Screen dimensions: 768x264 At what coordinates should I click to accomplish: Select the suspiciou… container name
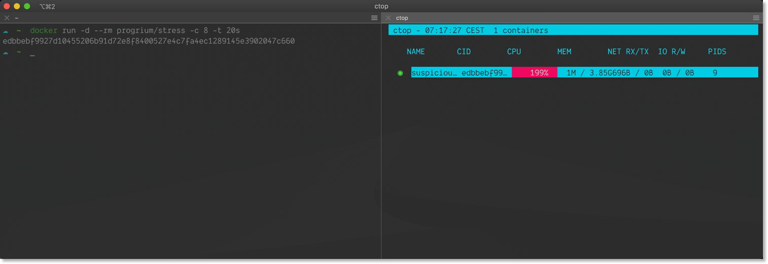(434, 73)
